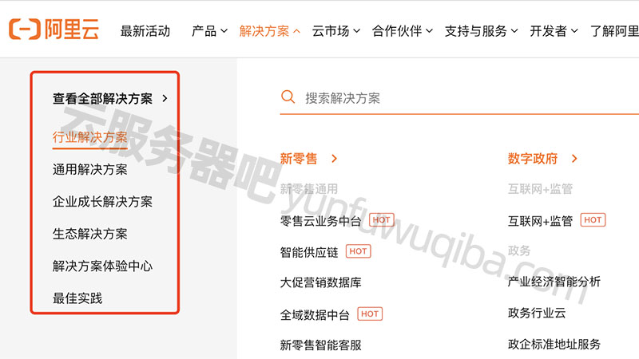Click the HOT badge beside 零售云业务中台
The height and width of the screenshot is (359, 639).
click(382, 220)
